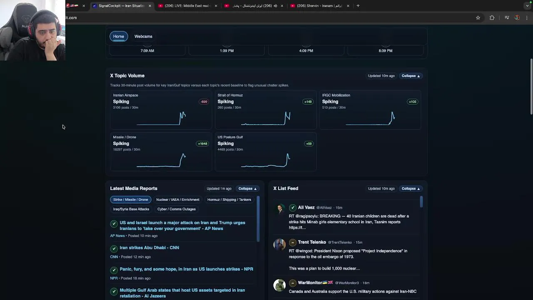Select the Strike / Missile / Drone filter

point(131,200)
